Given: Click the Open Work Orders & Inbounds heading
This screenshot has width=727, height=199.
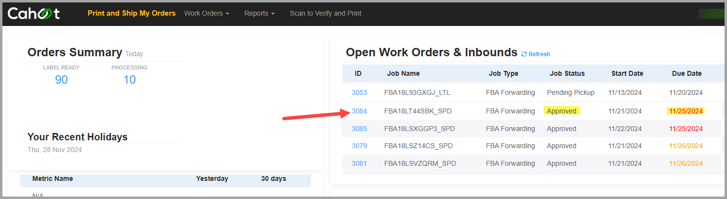Looking at the screenshot, I should 432,52.
